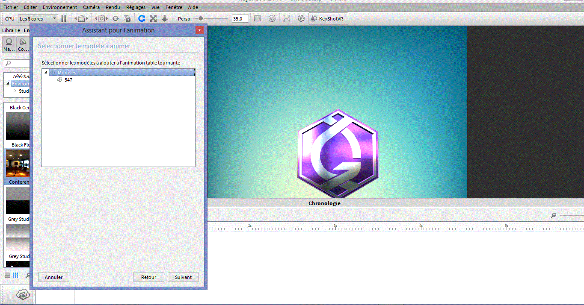The width and height of the screenshot is (584, 305).
Task: Click the Modèles folder icon
Action: (53, 73)
